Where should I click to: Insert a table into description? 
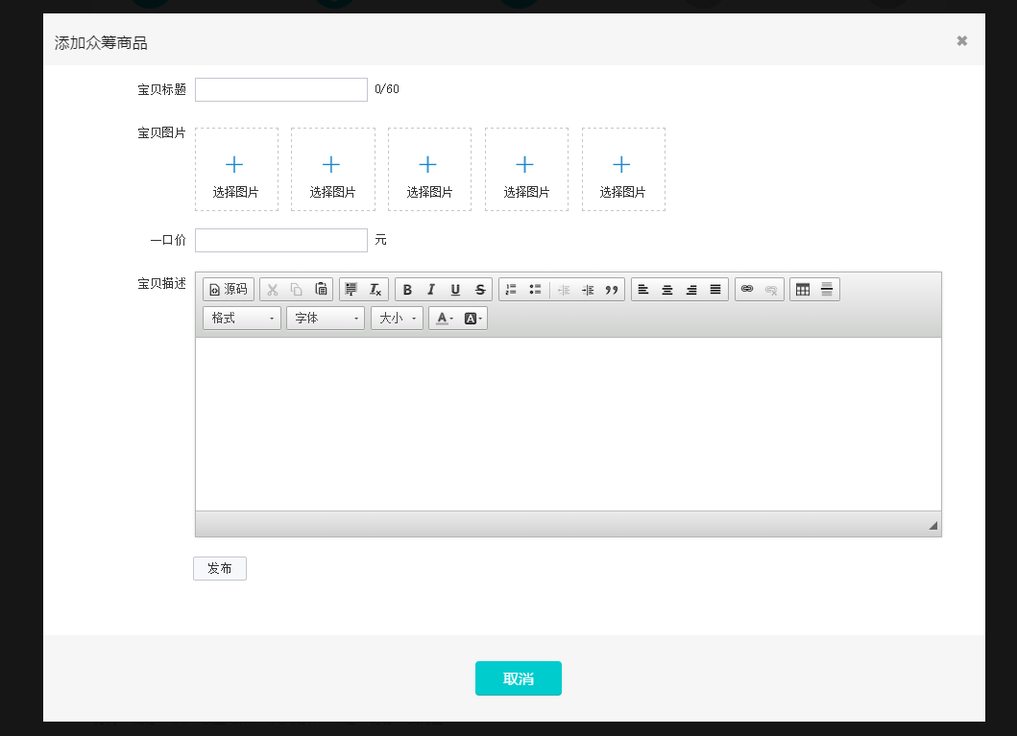click(803, 290)
